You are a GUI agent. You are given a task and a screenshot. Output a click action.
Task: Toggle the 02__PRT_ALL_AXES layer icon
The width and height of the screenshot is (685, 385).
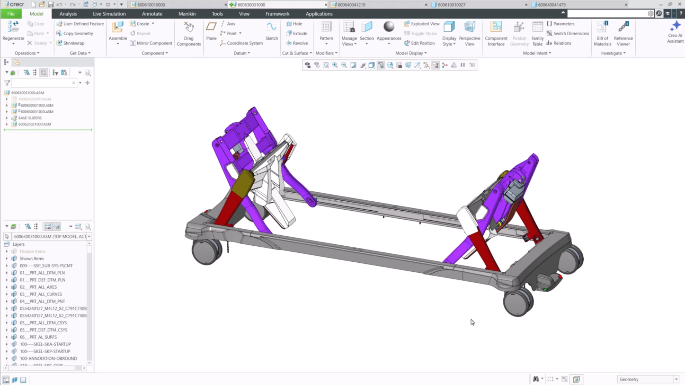point(14,287)
